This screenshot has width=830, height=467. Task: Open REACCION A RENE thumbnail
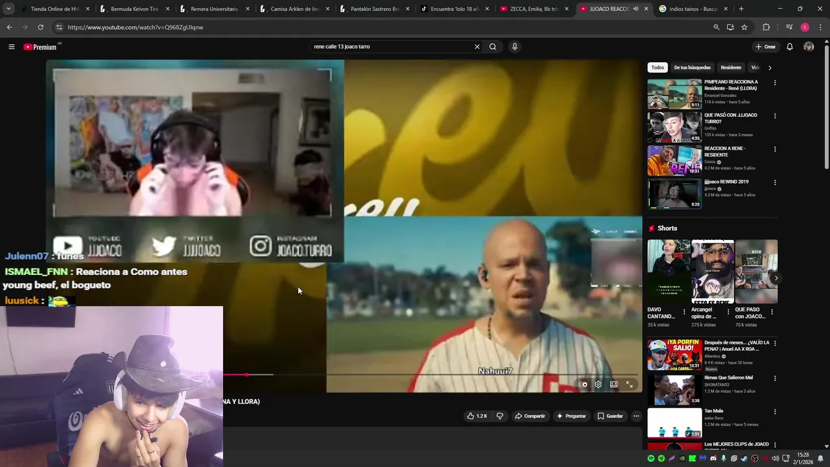click(674, 160)
